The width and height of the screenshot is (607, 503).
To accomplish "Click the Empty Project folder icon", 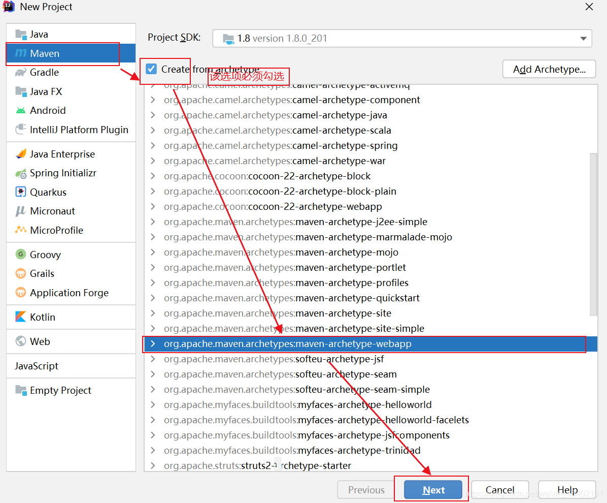I will click(20, 390).
